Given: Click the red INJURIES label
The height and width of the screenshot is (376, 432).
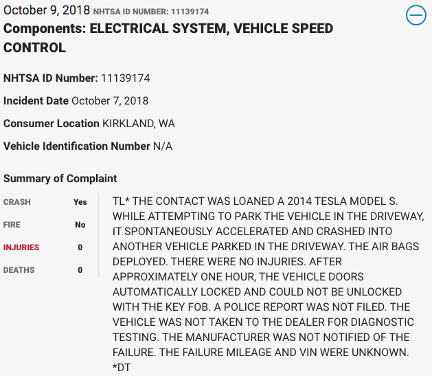Looking at the screenshot, I should click(x=21, y=247).
